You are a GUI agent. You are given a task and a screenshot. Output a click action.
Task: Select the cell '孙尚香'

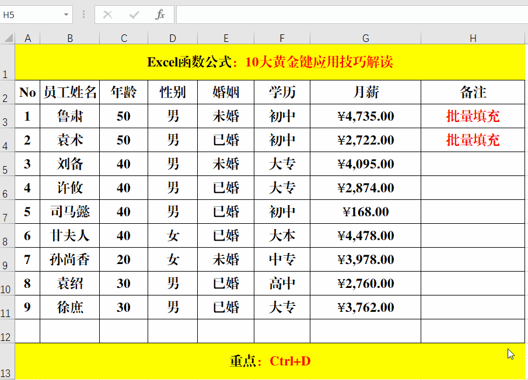(69, 259)
